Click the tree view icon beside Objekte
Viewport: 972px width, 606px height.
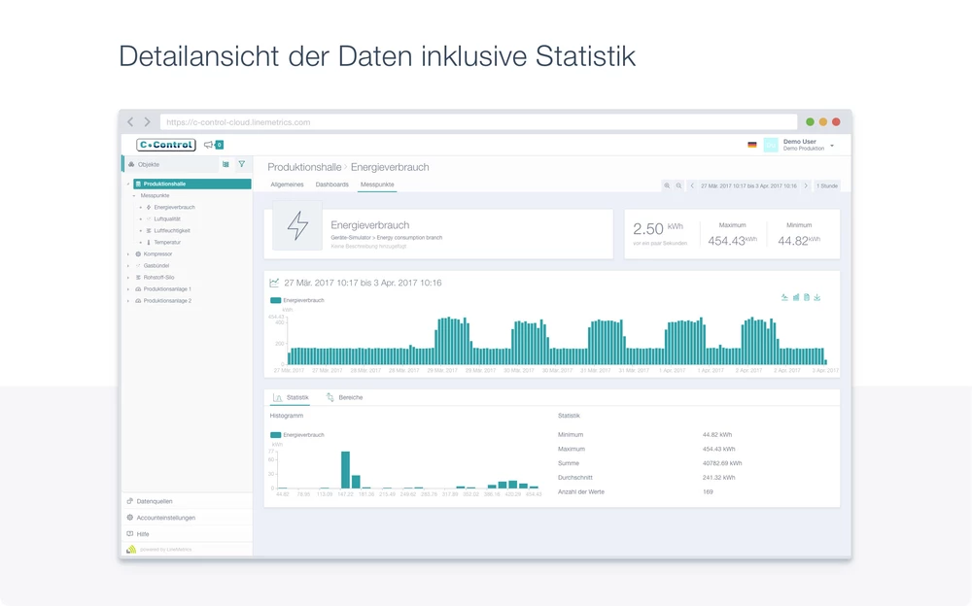[x=226, y=164]
